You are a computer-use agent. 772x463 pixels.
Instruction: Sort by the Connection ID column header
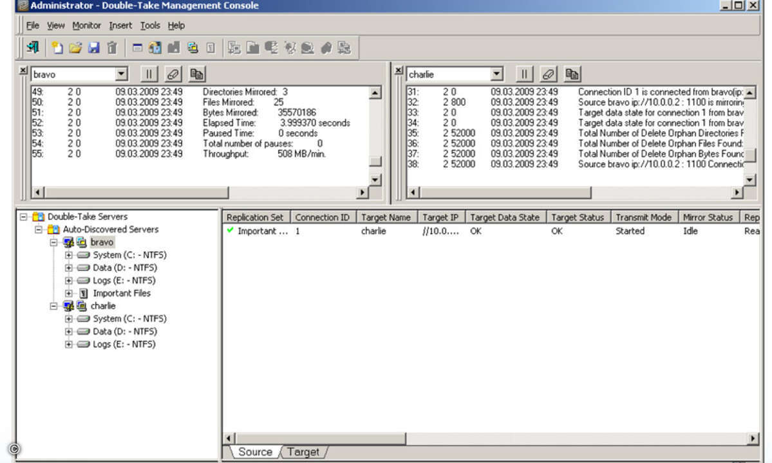(323, 217)
